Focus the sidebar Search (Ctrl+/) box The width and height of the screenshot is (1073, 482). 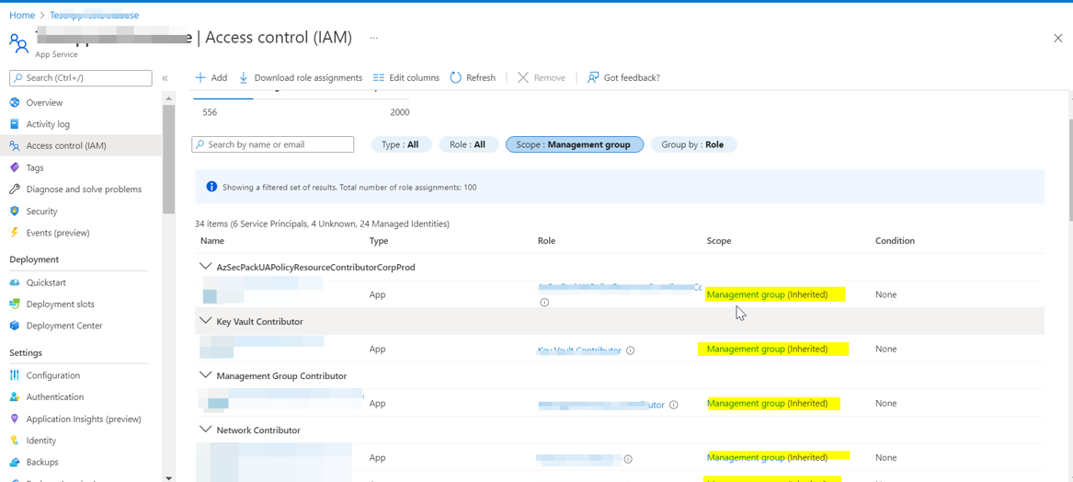point(81,78)
